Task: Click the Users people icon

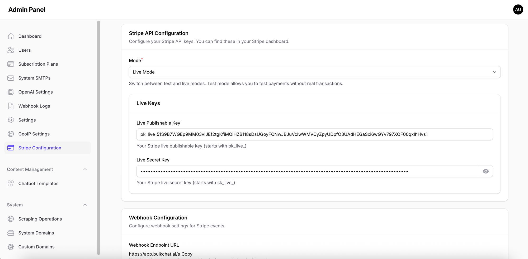Action: [x=11, y=50]
